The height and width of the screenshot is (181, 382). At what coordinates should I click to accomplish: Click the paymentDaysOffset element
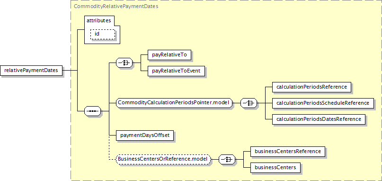[145, 136]
